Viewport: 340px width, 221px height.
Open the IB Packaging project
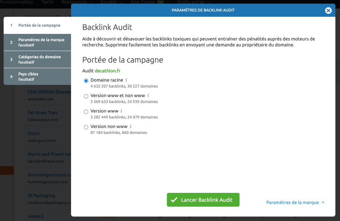pos(41,196)
